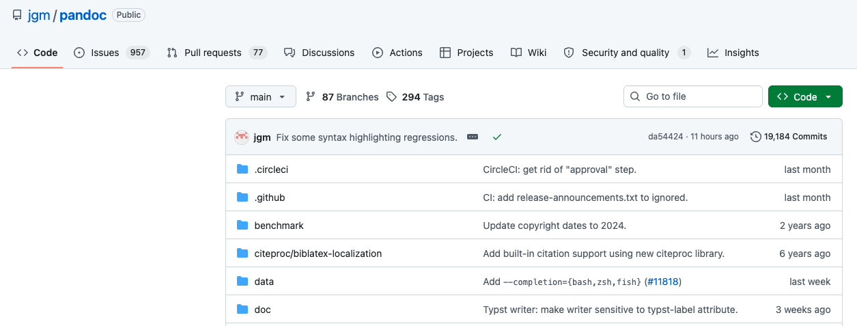The image size is (857, 326).
Task: Open the .github folder
Action: click(x=270, y=198)
